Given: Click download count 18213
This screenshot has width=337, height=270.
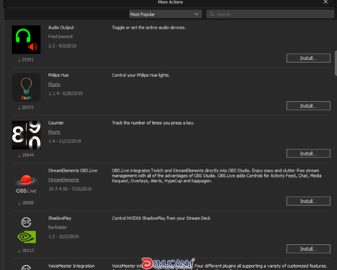Looking at the screenshot, I should [x=26, y=250].
